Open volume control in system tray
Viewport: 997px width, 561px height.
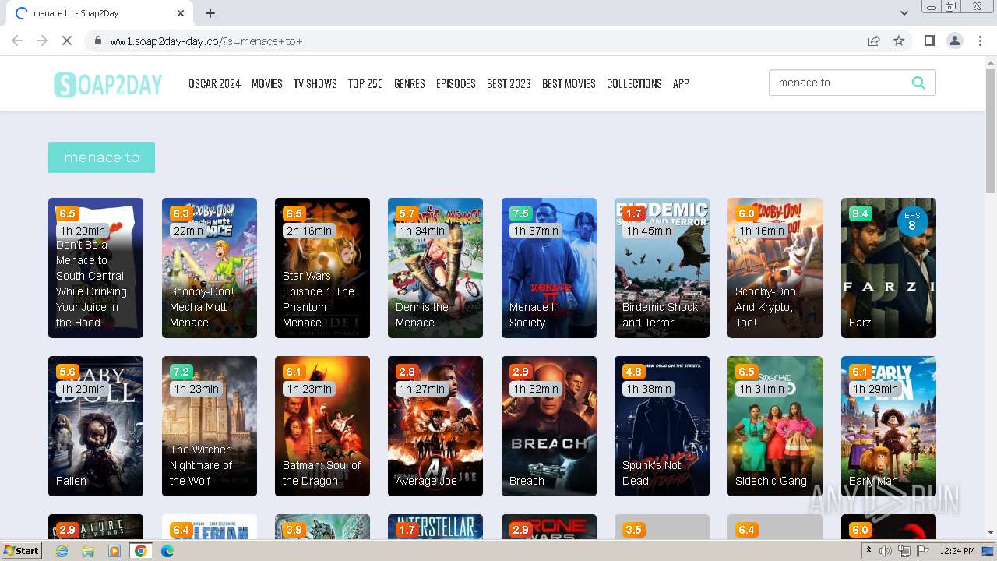(x=886, y=551)
